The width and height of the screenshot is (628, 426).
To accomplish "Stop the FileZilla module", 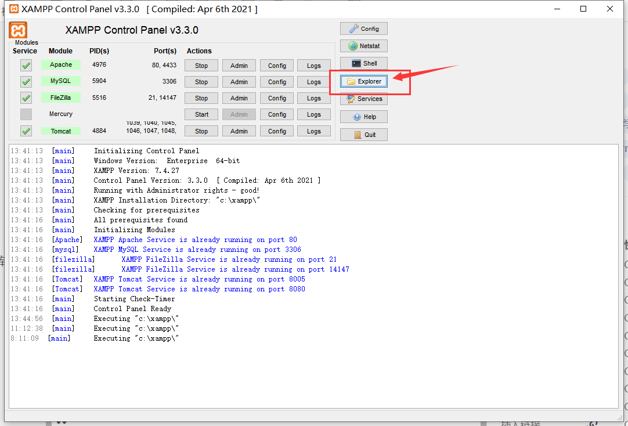I will point(201,98).
